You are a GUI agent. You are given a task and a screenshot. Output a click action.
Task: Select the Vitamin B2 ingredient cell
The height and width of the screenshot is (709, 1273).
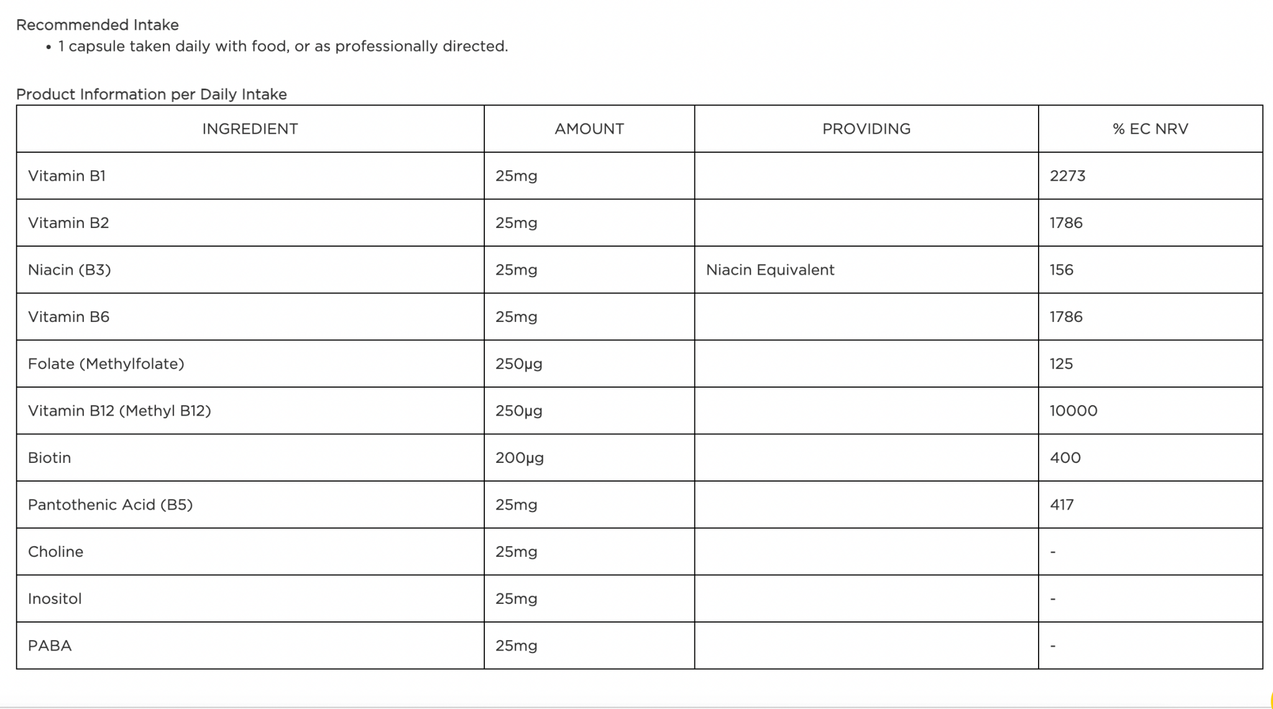pyautogui.click(x=68, y=223)
